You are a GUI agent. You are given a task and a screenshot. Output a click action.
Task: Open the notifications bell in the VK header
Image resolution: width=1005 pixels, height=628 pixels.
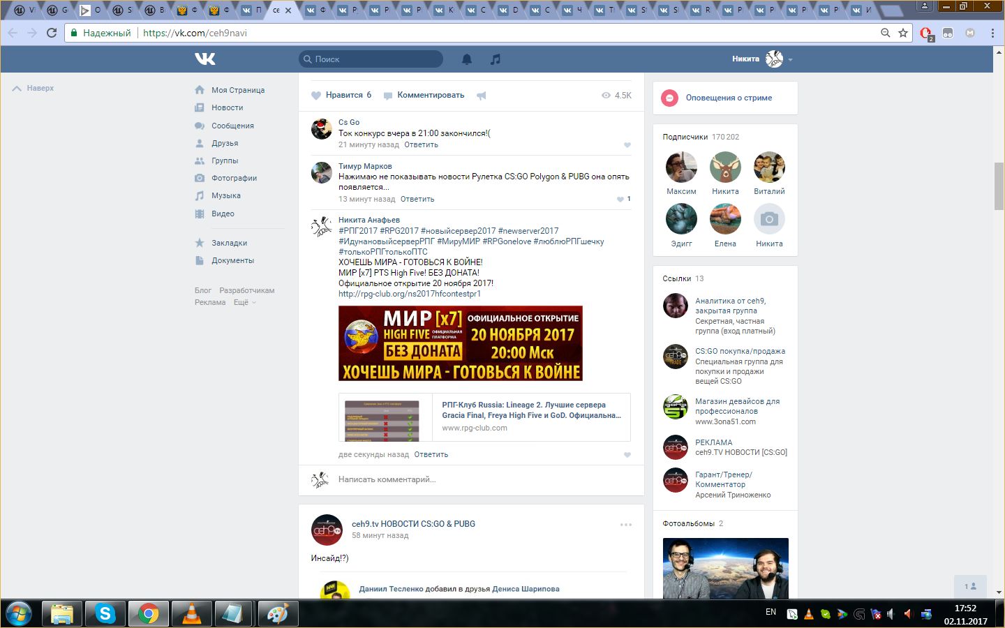click(467, 59)
